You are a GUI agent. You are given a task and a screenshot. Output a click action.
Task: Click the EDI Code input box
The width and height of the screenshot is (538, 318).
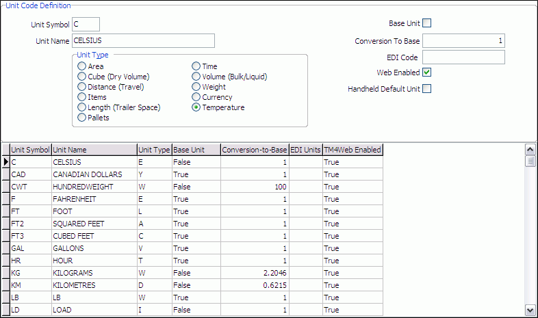click(x=463, y=57)
